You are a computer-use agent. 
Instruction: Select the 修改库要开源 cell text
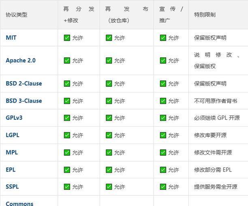pyautogui.click(x=210, y=135)
